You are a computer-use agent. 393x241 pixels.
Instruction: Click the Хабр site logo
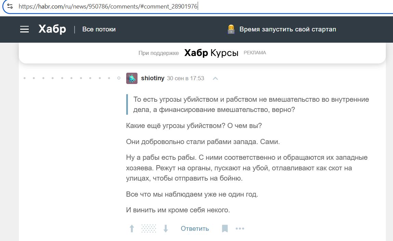52,29
